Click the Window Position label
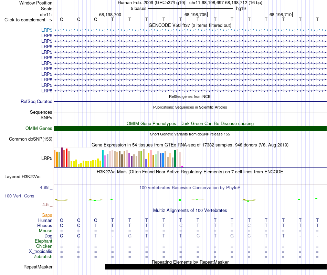This screenshot has height=275, width=327. click(36, 3)
